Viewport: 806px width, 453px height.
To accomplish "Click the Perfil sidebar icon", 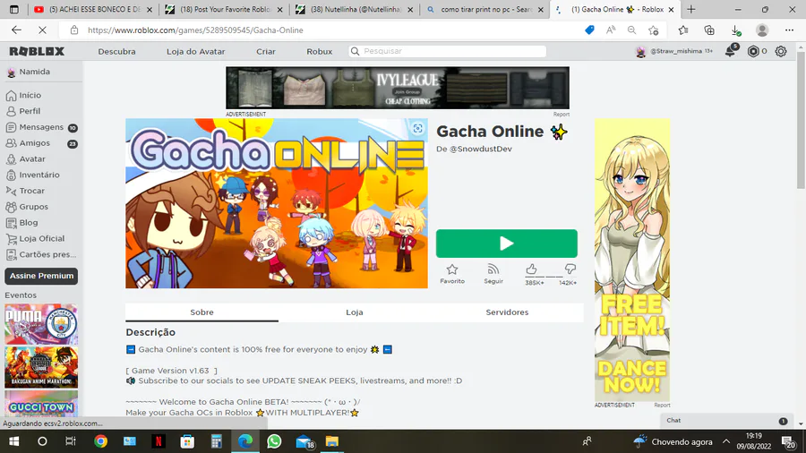I will pos(11,111).
